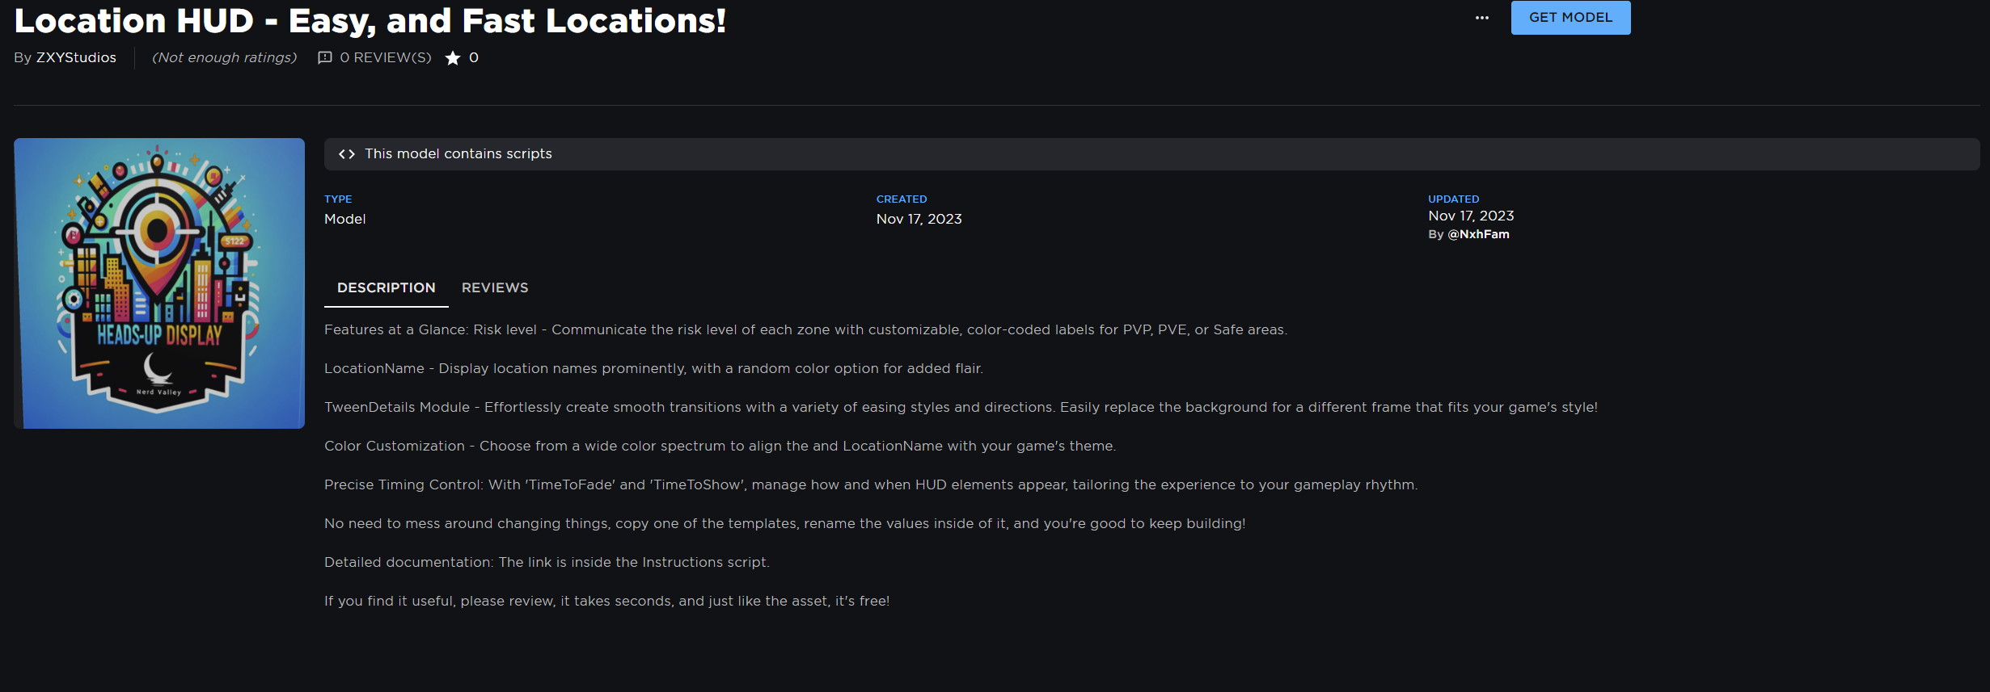Click the Created date "Nov 17, 2023"
The height and width of the screenshot is (692, 1990).
(x=919, y=220)
